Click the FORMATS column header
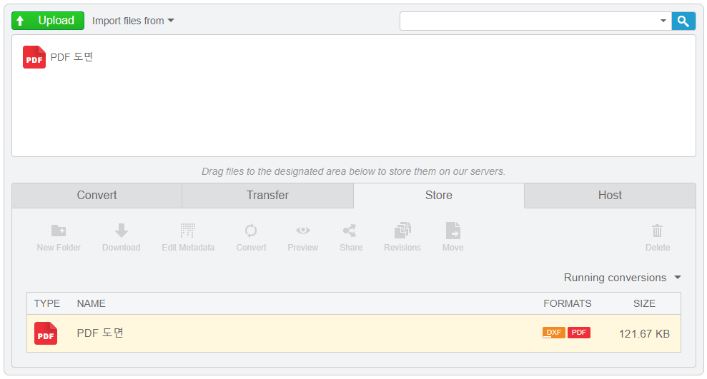This screenshot has width=707, height=379. pos(567,304)
